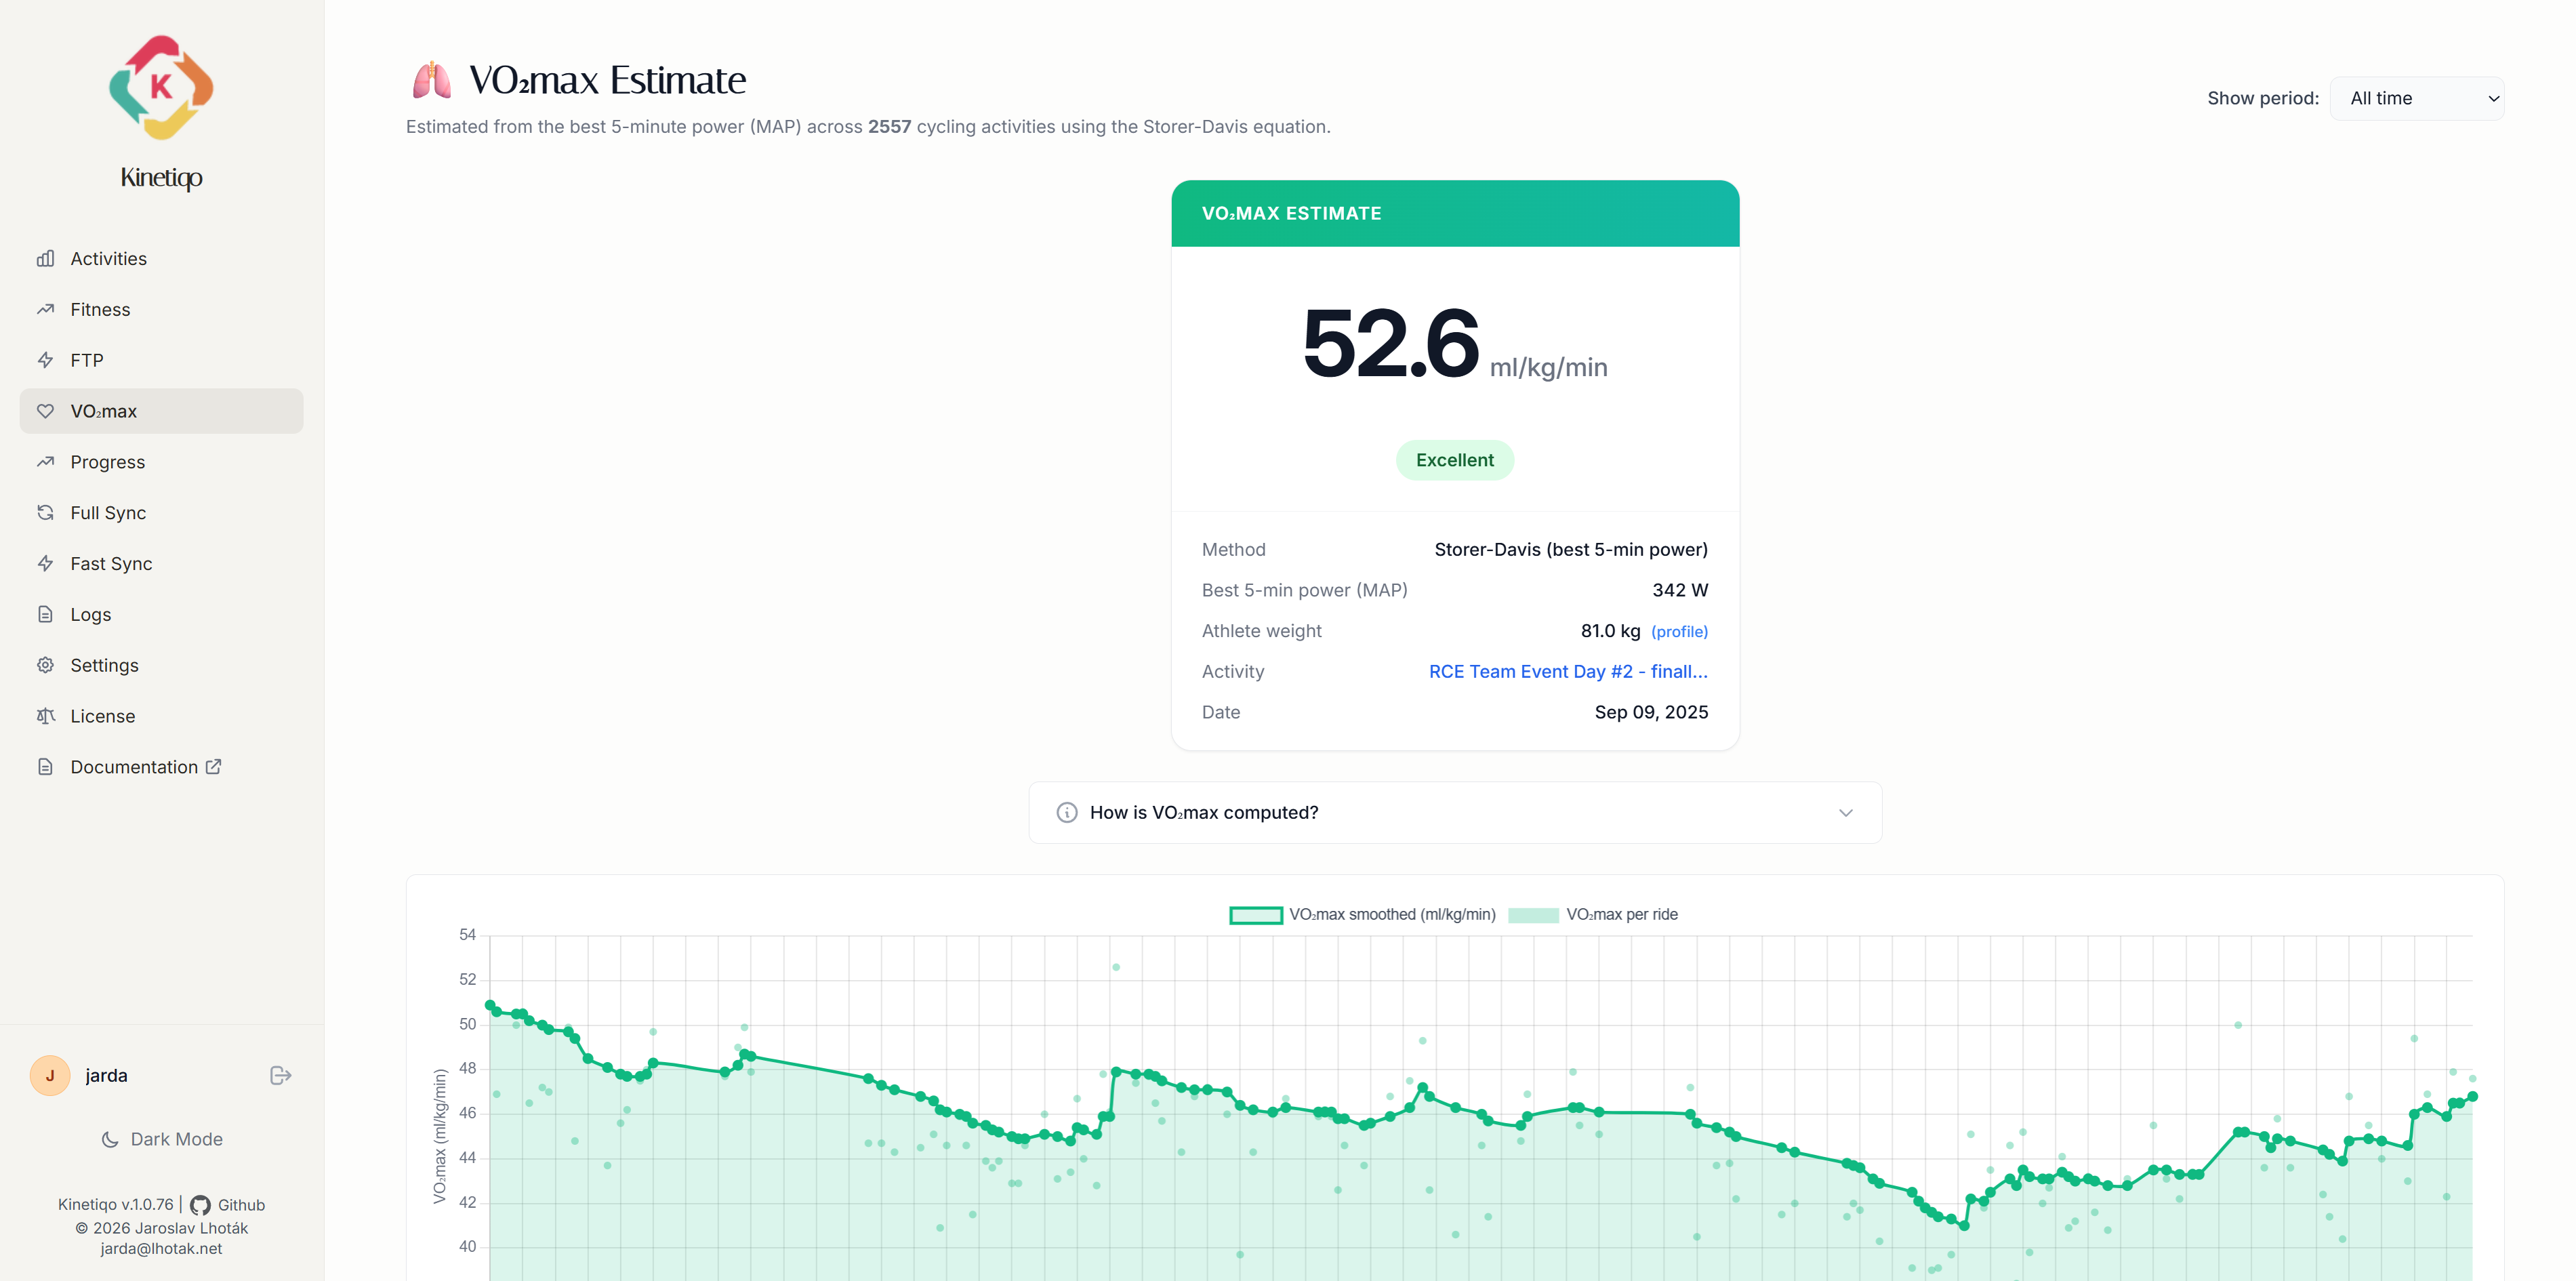Click the 52.6 VO₂max value
Screen dimensions: 2576x1281
[x=1390, y=343]
